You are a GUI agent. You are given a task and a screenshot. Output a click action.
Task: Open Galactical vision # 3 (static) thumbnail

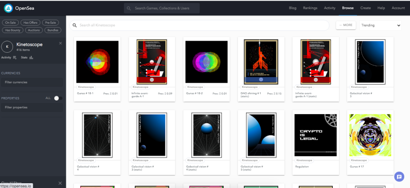click(152, 135)
